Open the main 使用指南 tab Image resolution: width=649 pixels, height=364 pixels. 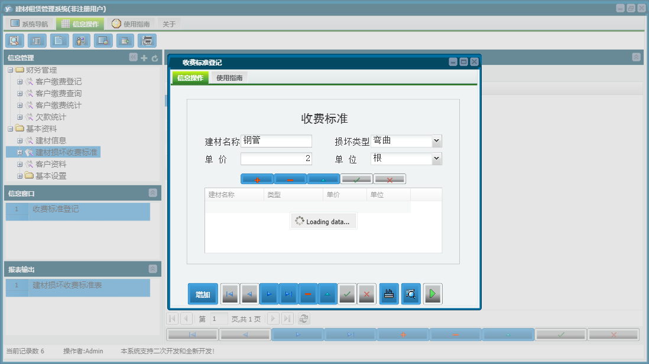click(131, 24)
